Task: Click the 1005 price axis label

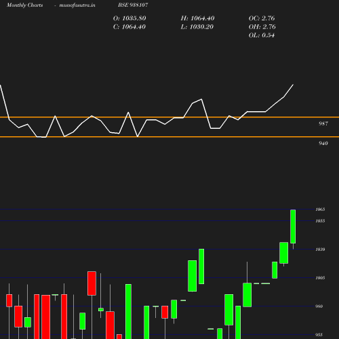Action: 320,278
